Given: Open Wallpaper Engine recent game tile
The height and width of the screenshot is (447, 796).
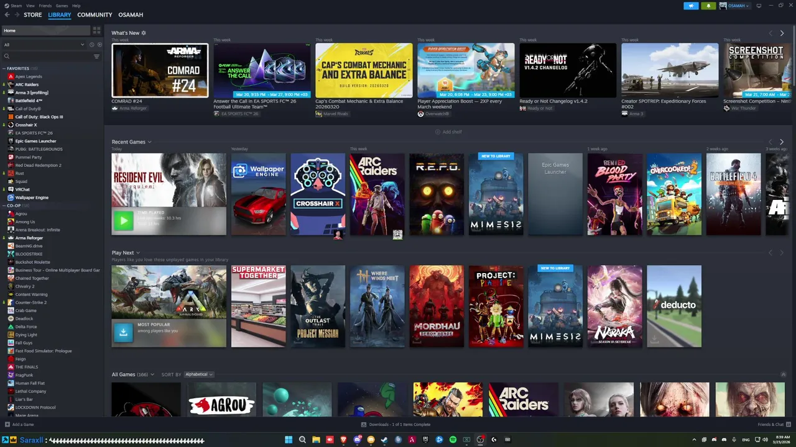Looking at the screenshot, I should [x=259, y=194].
